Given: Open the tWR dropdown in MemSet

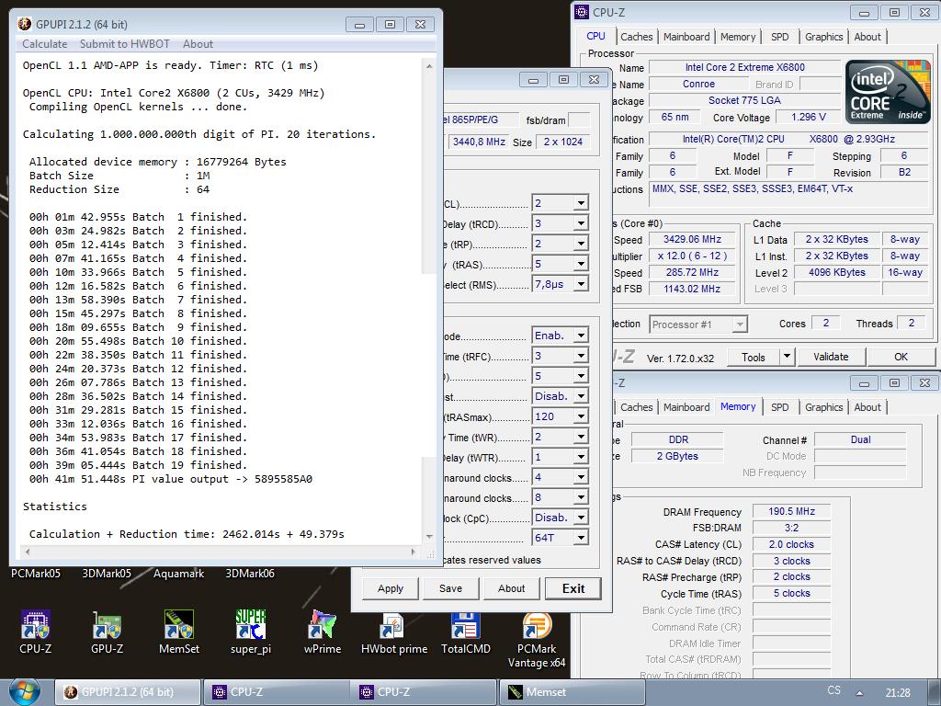Looking at the screenshot, I should click(581, 437).
